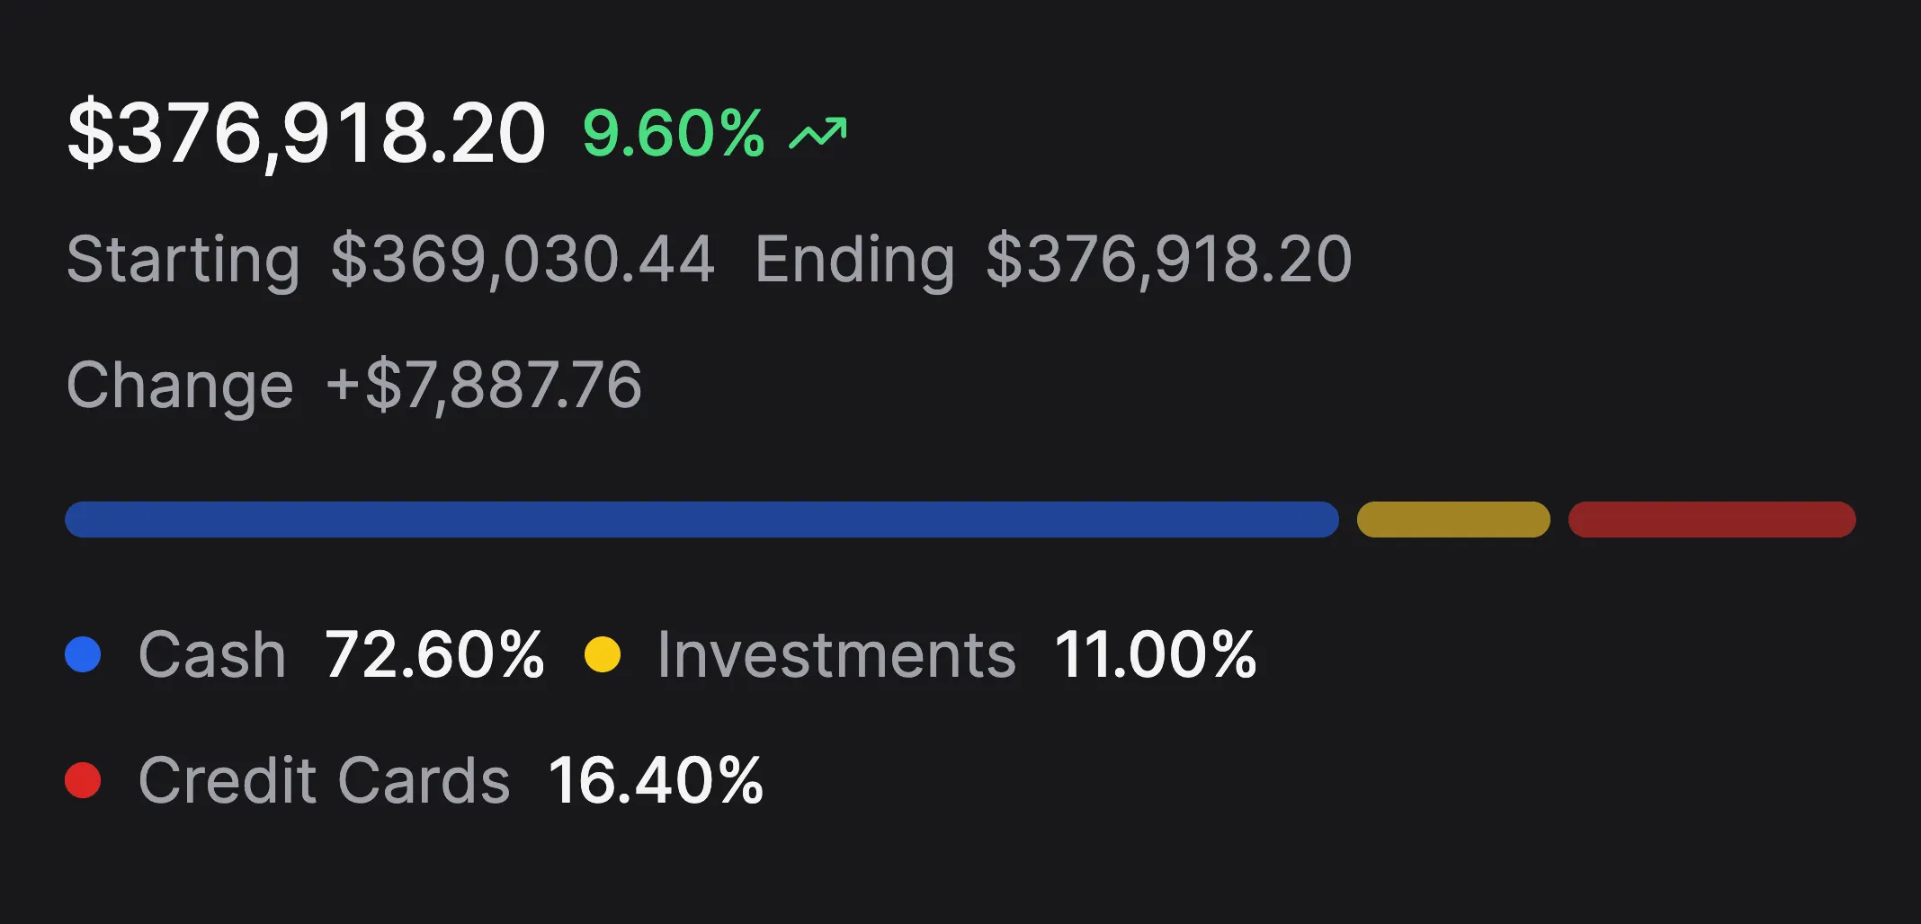Click the red Credit Cards segment of the bar
Screen dimensions: 1921x924
click(1711, 519)
